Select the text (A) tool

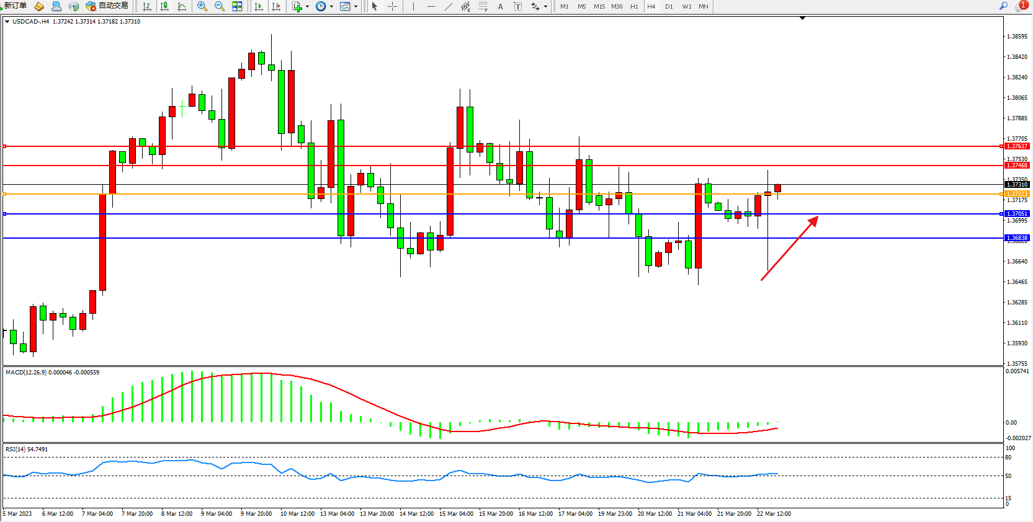point(500,6)
